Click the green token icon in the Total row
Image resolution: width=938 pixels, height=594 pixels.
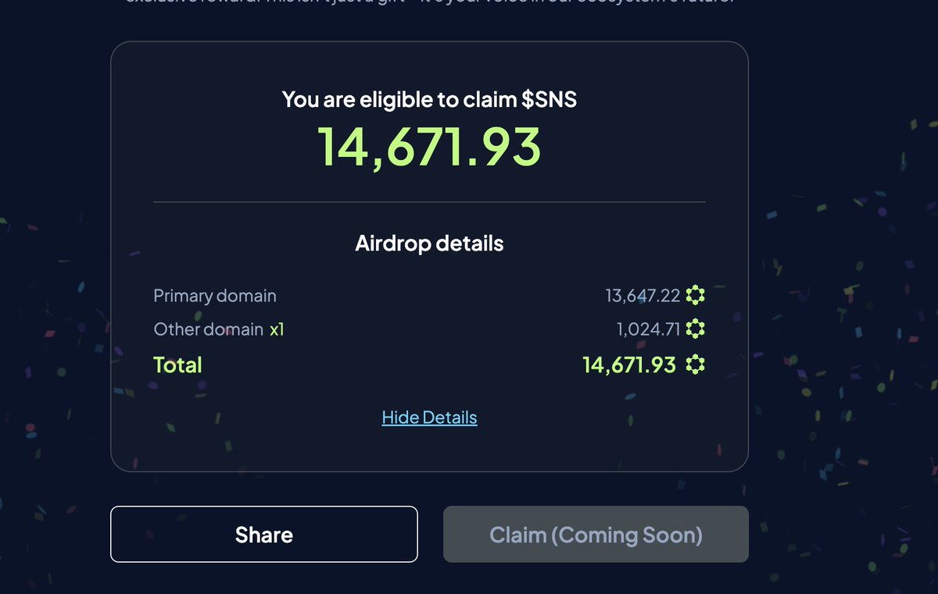click(695, 365)
